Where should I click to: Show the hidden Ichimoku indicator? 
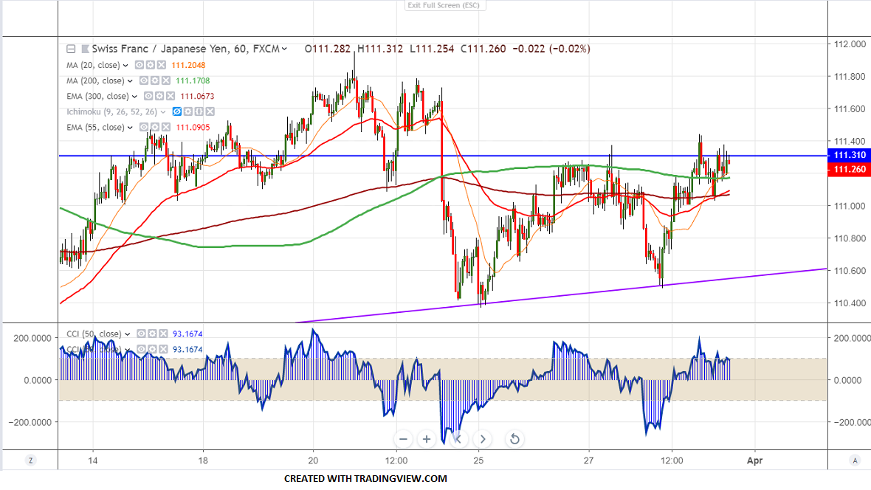[176, 111]
